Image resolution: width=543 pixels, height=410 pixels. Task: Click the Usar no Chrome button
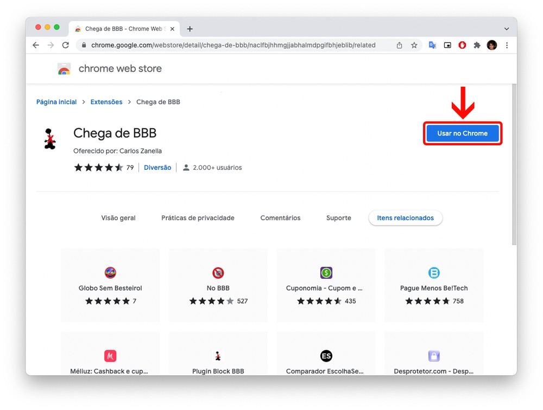tap(462, 133)
